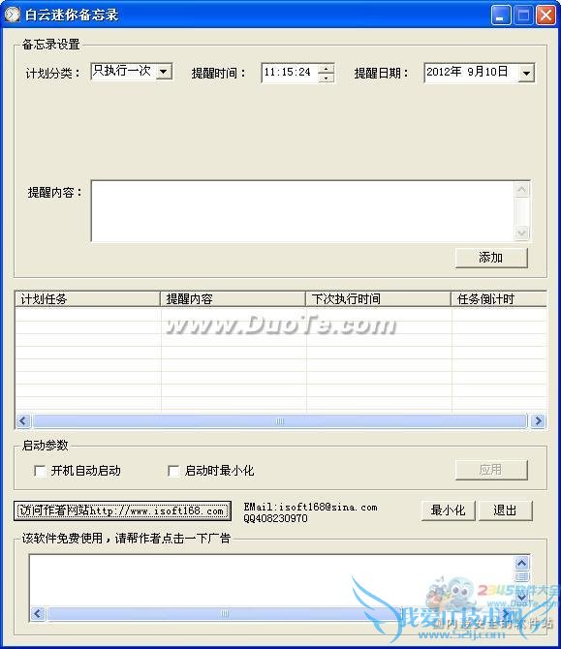Click down arrow of 提醒内容 scrollbar

[x=521, y=233]
